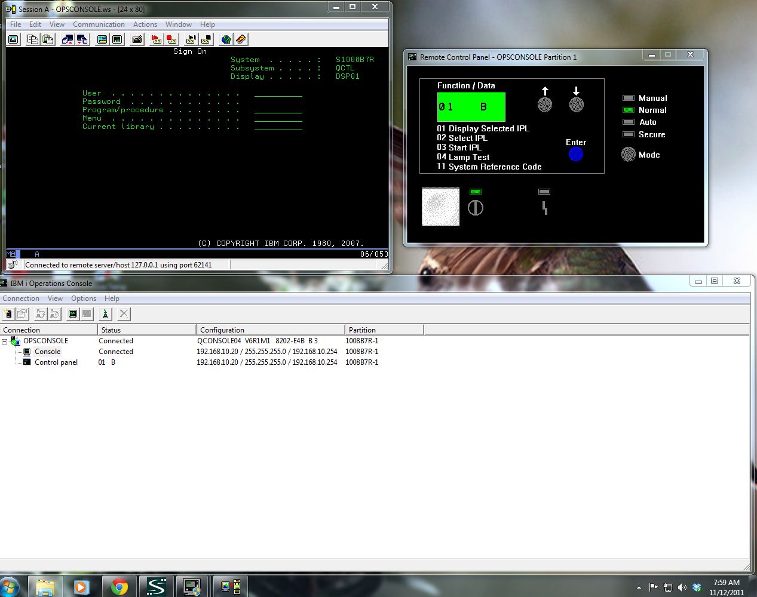Open the console display icon in Operations Console toolbar
This screenshot has height=597, width=757.
(72, 314)
